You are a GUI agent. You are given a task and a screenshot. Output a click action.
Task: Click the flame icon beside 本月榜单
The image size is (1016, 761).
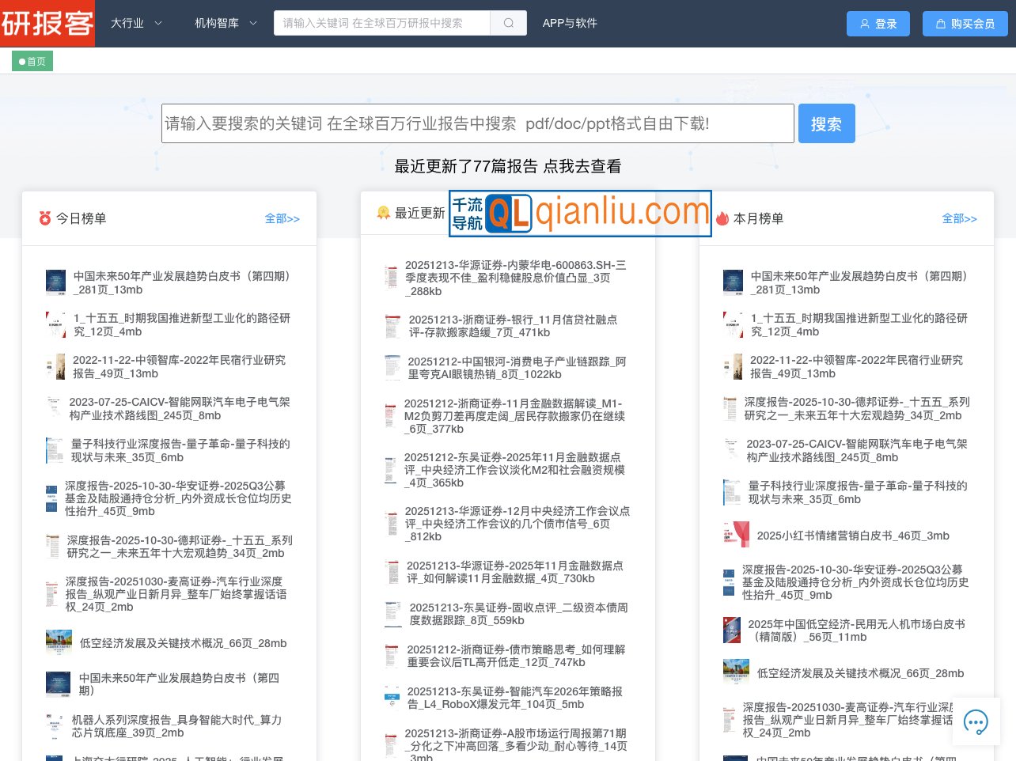[721, 218]
